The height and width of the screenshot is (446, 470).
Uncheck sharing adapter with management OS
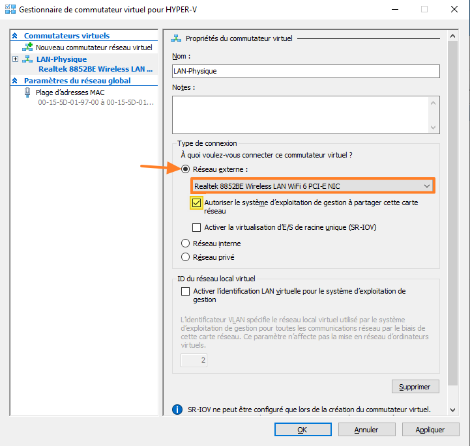click(196, 203)
